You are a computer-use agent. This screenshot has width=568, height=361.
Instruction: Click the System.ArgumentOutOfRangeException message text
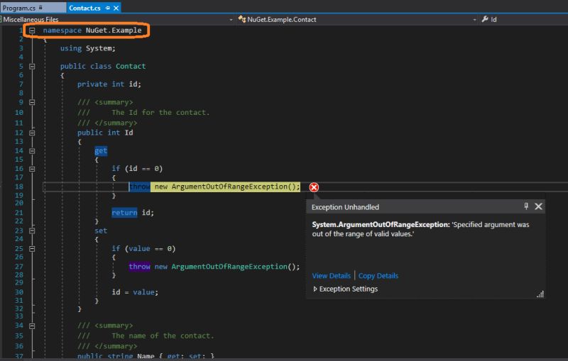tap(420, 229)
